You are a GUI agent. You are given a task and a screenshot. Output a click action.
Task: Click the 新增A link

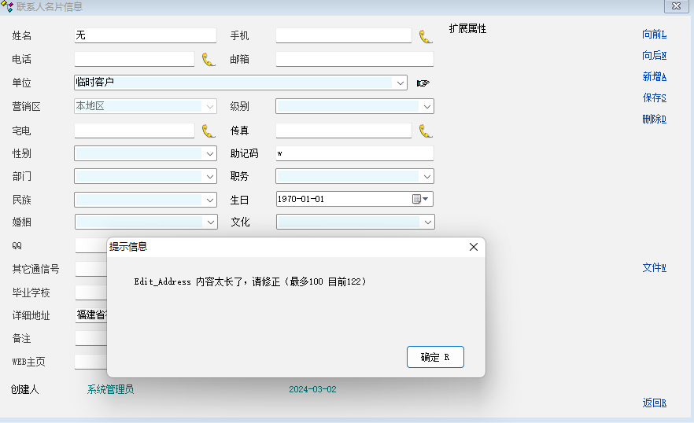[654, 77]
